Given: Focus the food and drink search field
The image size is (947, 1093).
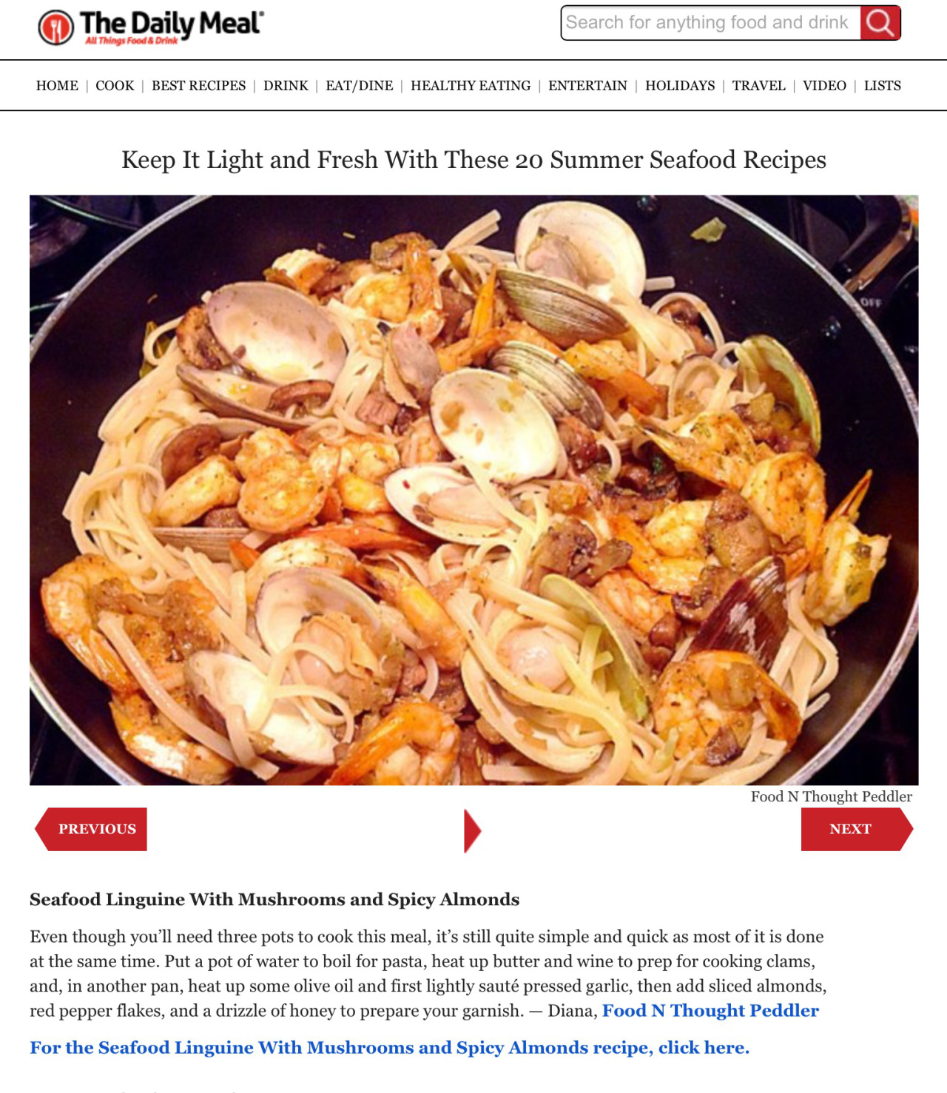Looking at the screenshot, I should (x=710, y=23).
